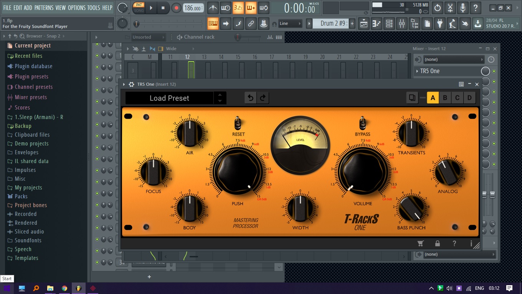Screen dimensions: 522x294
Task: Open the Piano roll view
Action: 377,23
